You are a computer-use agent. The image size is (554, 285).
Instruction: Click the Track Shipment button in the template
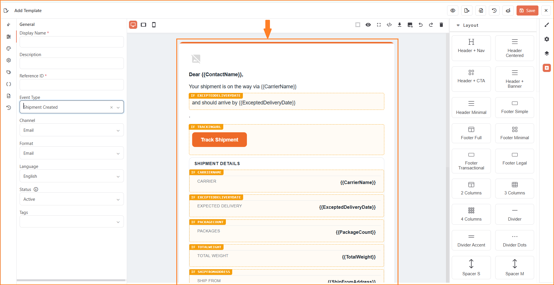[220, 140]
